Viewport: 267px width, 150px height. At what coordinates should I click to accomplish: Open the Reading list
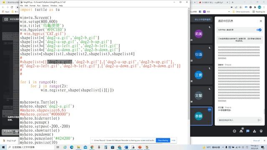point(259,12)
